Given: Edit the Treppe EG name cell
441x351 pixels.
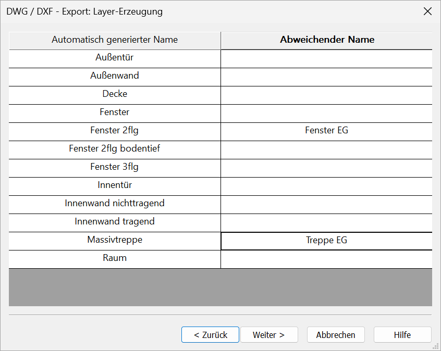Looking at the screenshot, I should [x=326, y=241].
